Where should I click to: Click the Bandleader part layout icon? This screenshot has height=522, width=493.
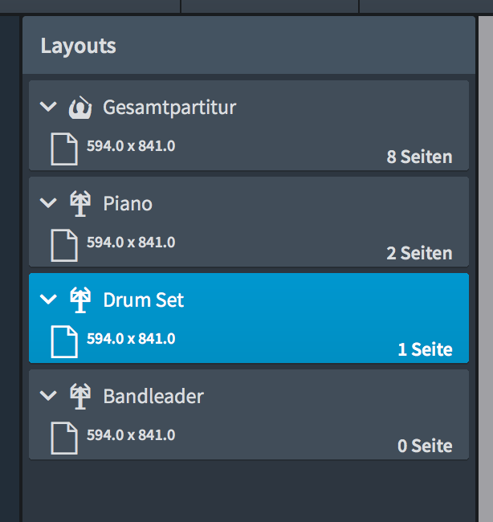tap(80, 397)
